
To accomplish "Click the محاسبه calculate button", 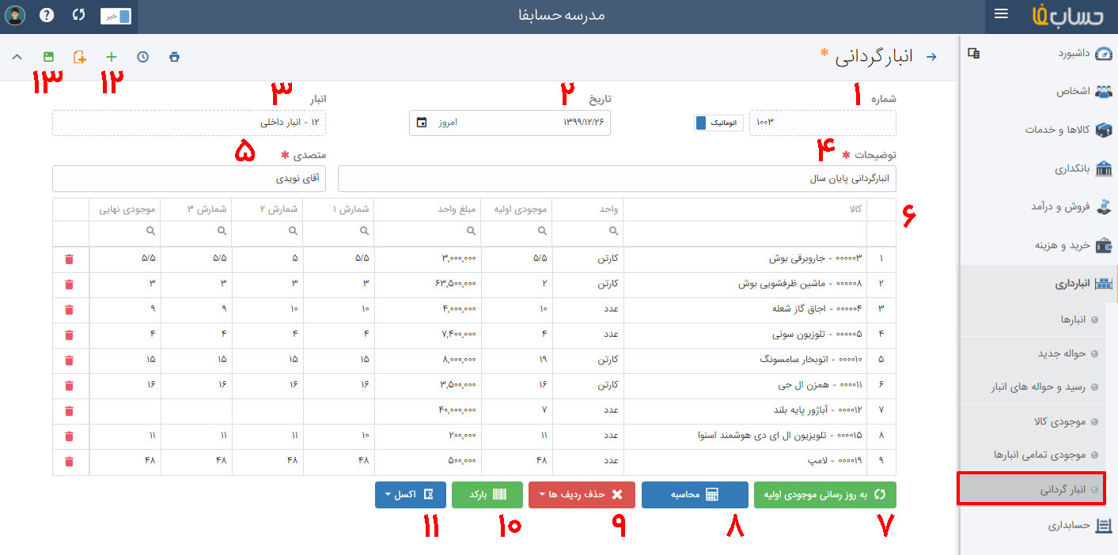I will (x=695, y=495).
